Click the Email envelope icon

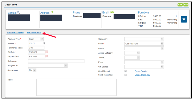[112, 12]
